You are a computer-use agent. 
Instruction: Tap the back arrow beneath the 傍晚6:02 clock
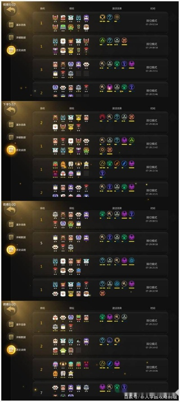click(x=11, y=10)
